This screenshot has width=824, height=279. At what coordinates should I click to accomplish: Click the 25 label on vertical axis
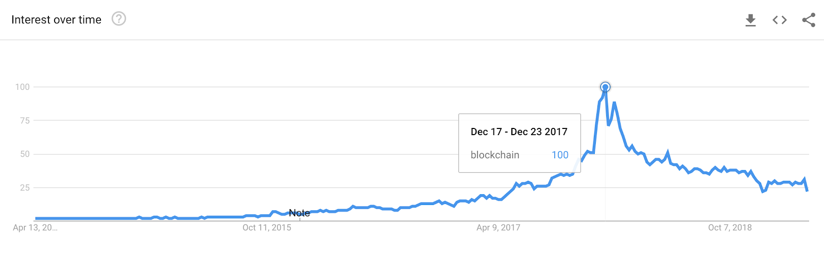[x=25, y=188]
